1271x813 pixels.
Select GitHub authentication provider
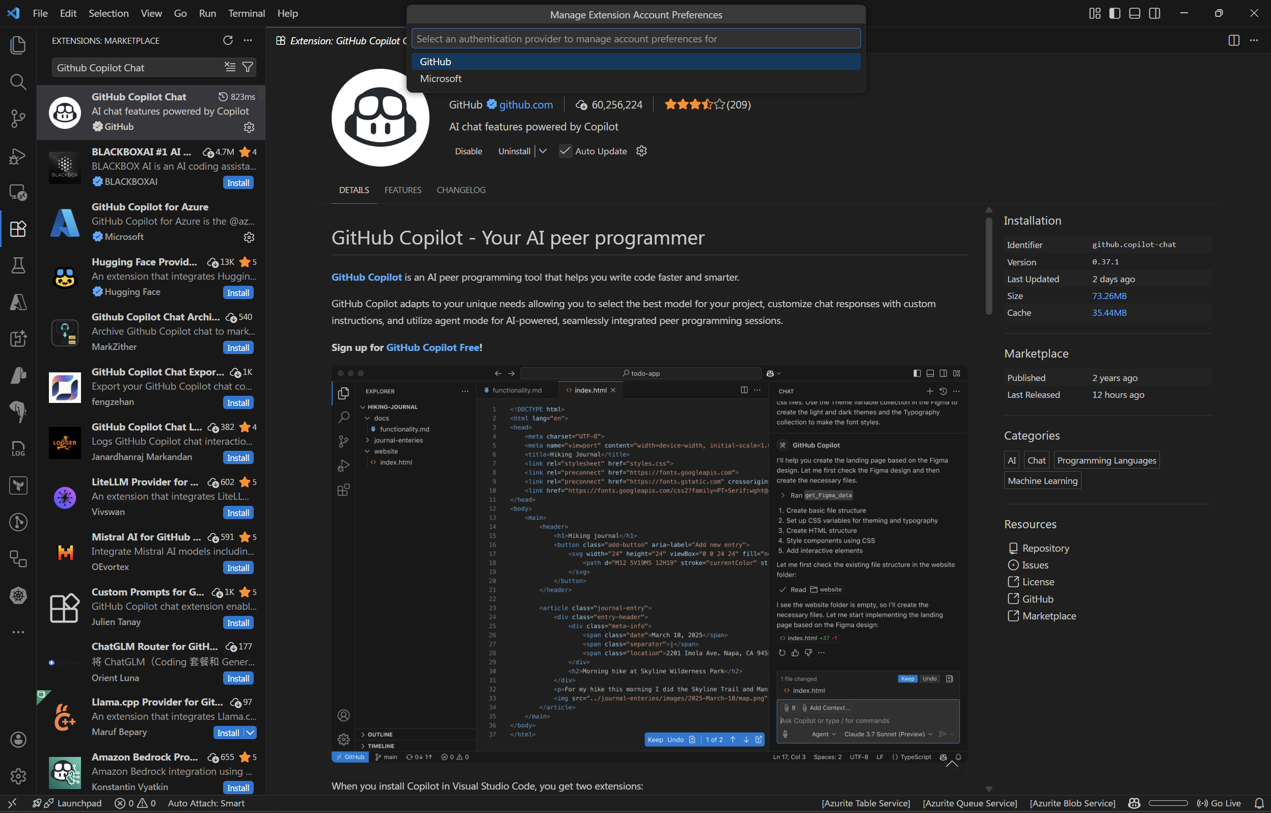point(636,62)
